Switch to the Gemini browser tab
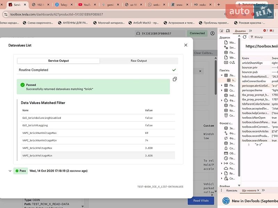The image size is (278, 208). tap(110, 5)
